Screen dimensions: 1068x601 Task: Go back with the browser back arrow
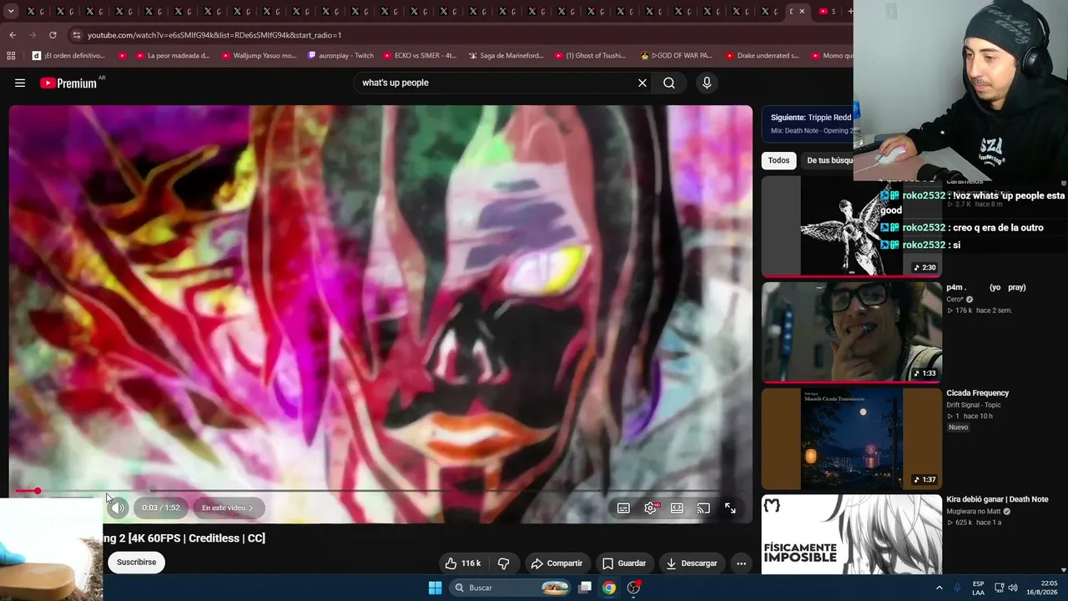pos(13,35)
